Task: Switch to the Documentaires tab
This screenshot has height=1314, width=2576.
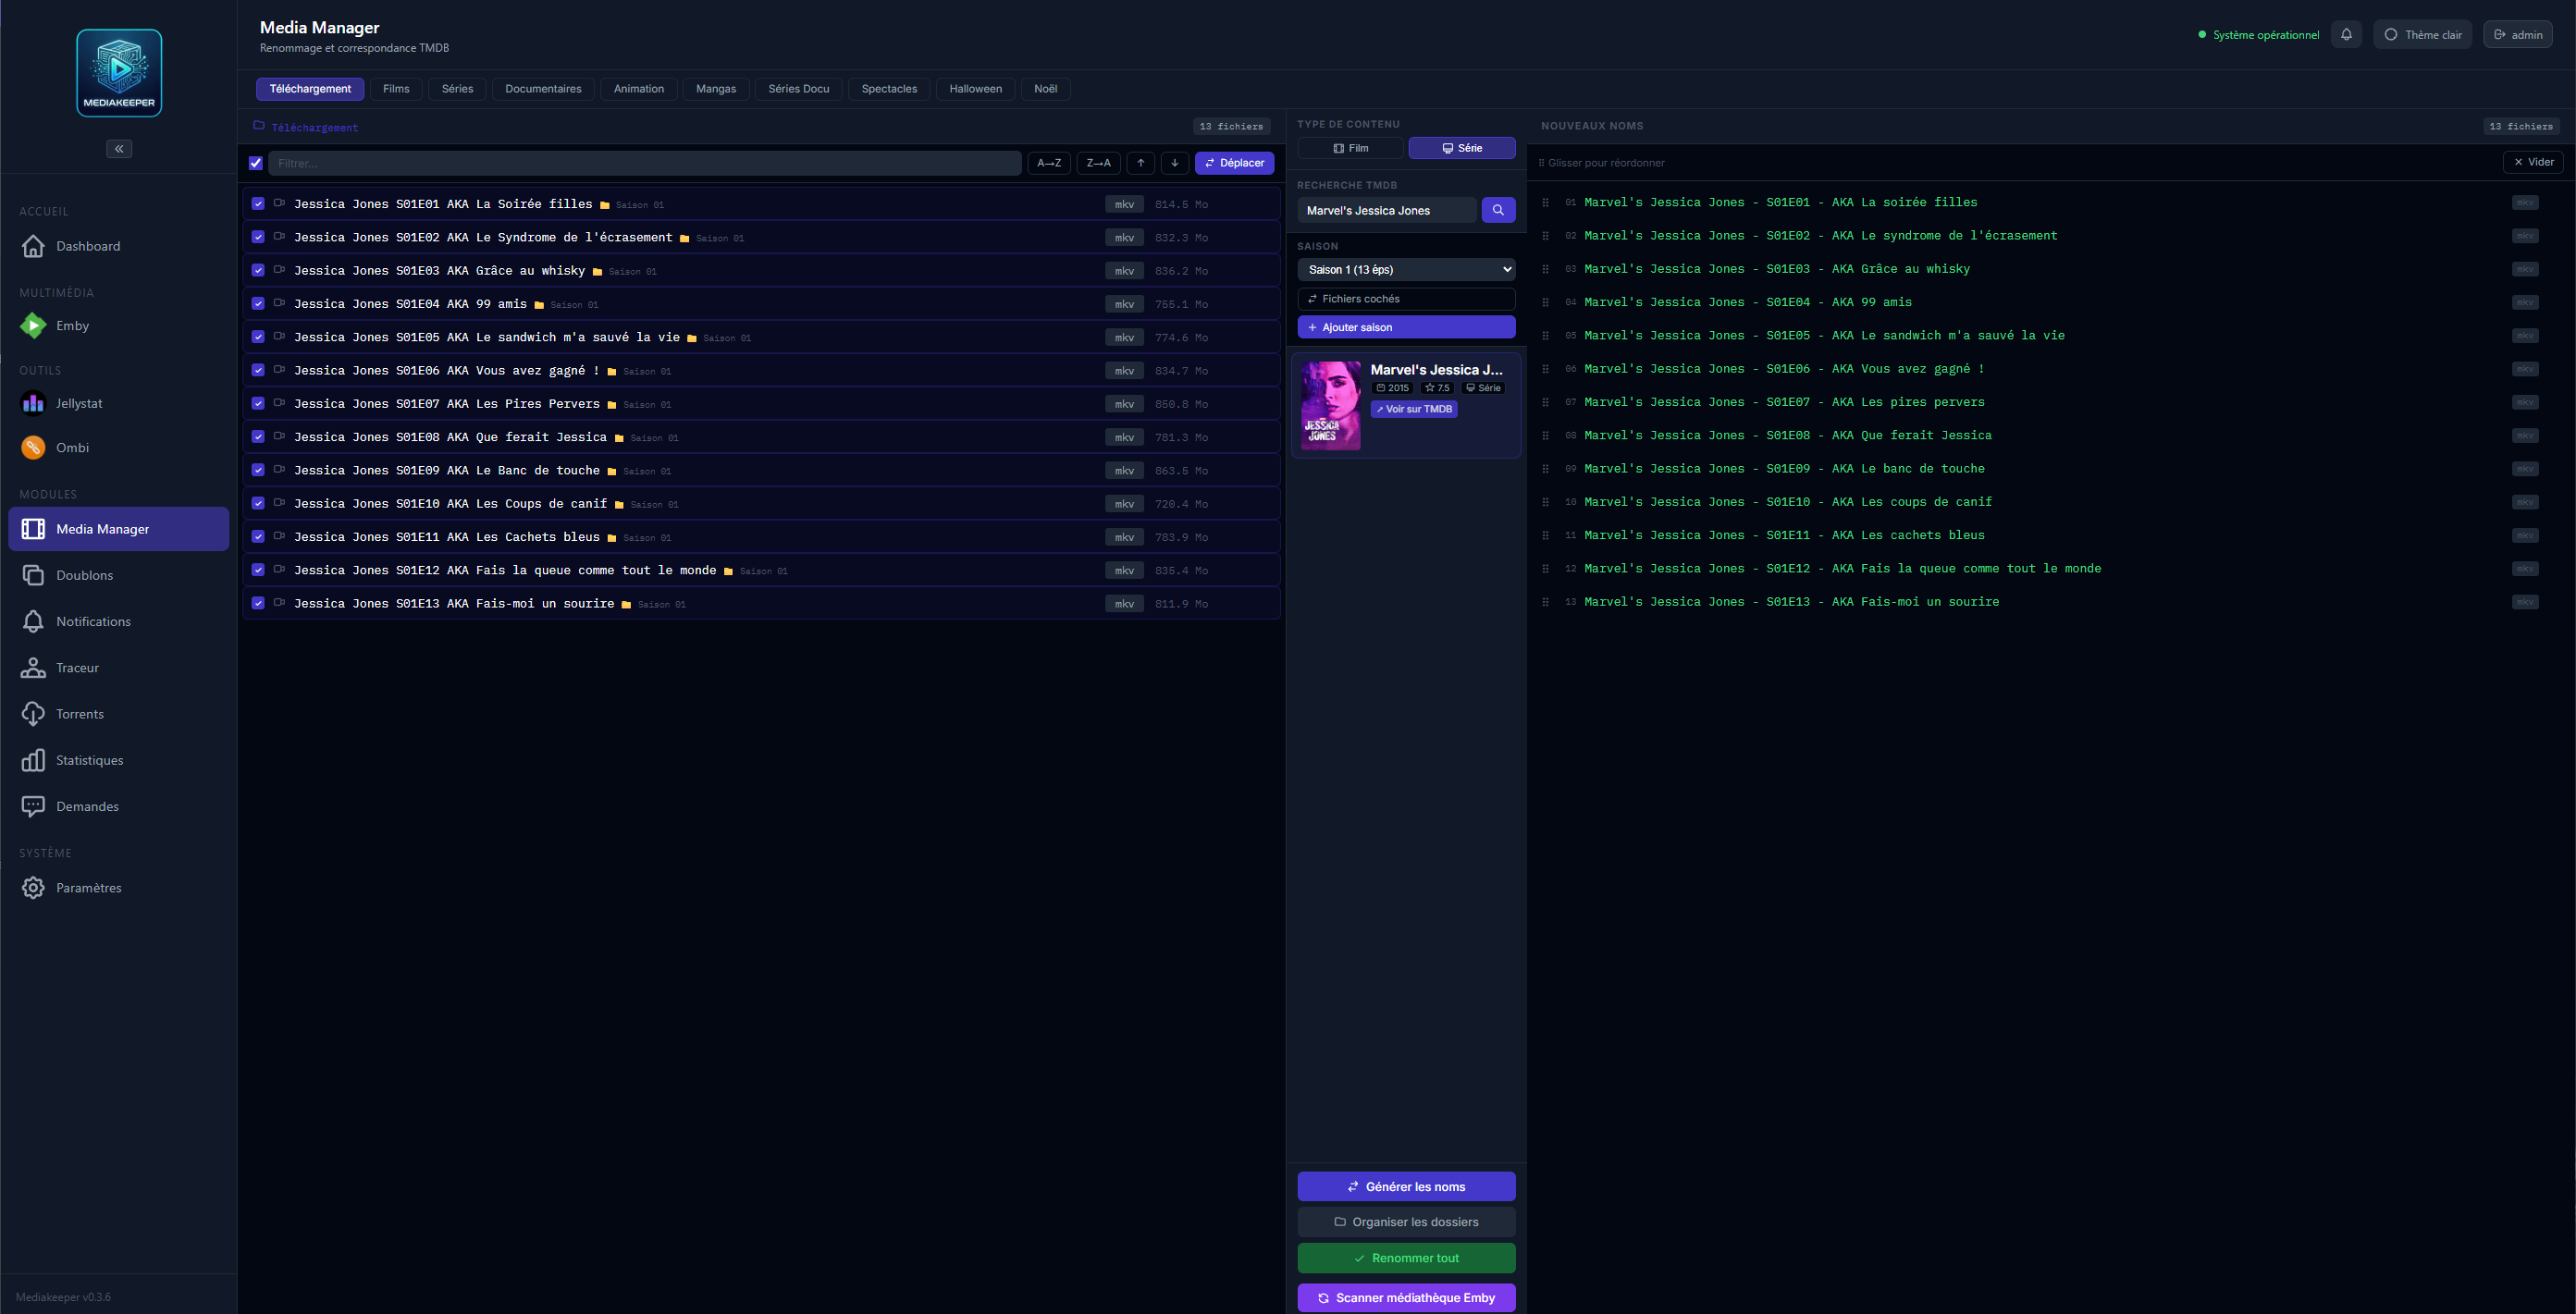Action: tap(543, 89)
